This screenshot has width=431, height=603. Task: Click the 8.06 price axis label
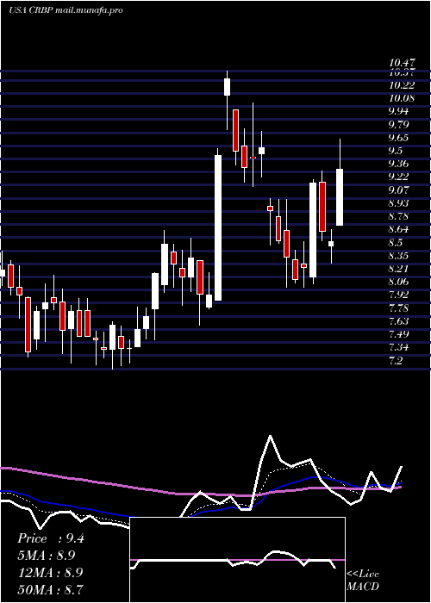coord(398,282)
